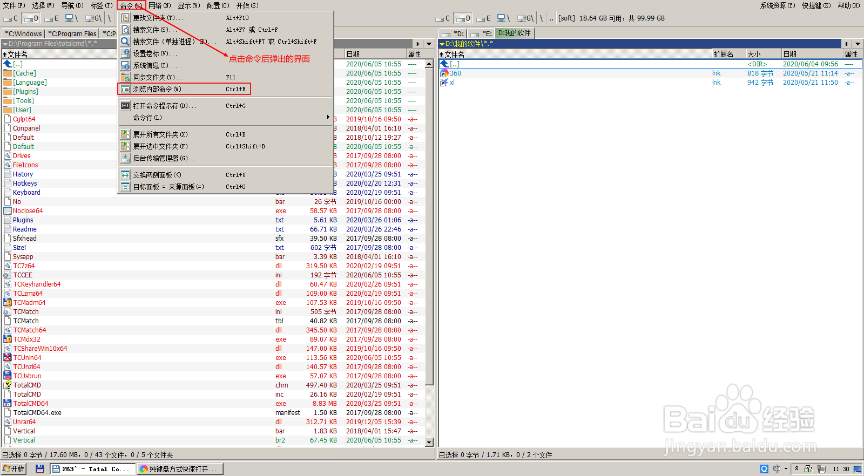
Task: Click the 系统信息 icon
Action: [125, 65]
